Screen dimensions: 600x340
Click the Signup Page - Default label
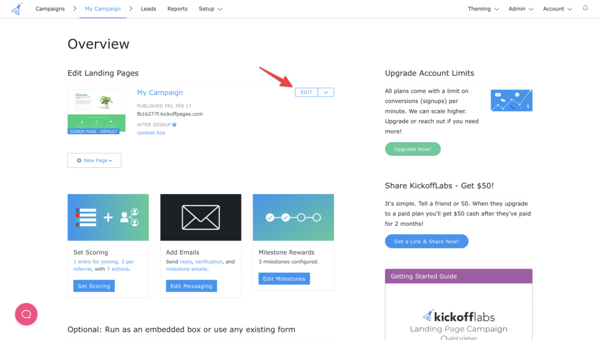point(93,132)
